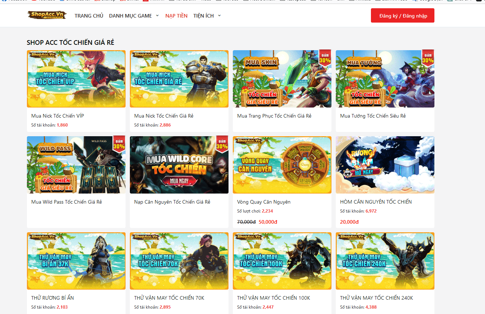
Task: Open the DANH MỤC GAME menu
Action: click(x=131, y=16)
